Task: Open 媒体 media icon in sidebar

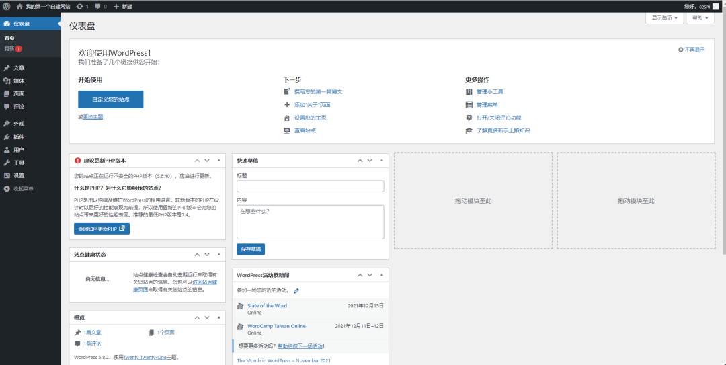Action: 7,81
